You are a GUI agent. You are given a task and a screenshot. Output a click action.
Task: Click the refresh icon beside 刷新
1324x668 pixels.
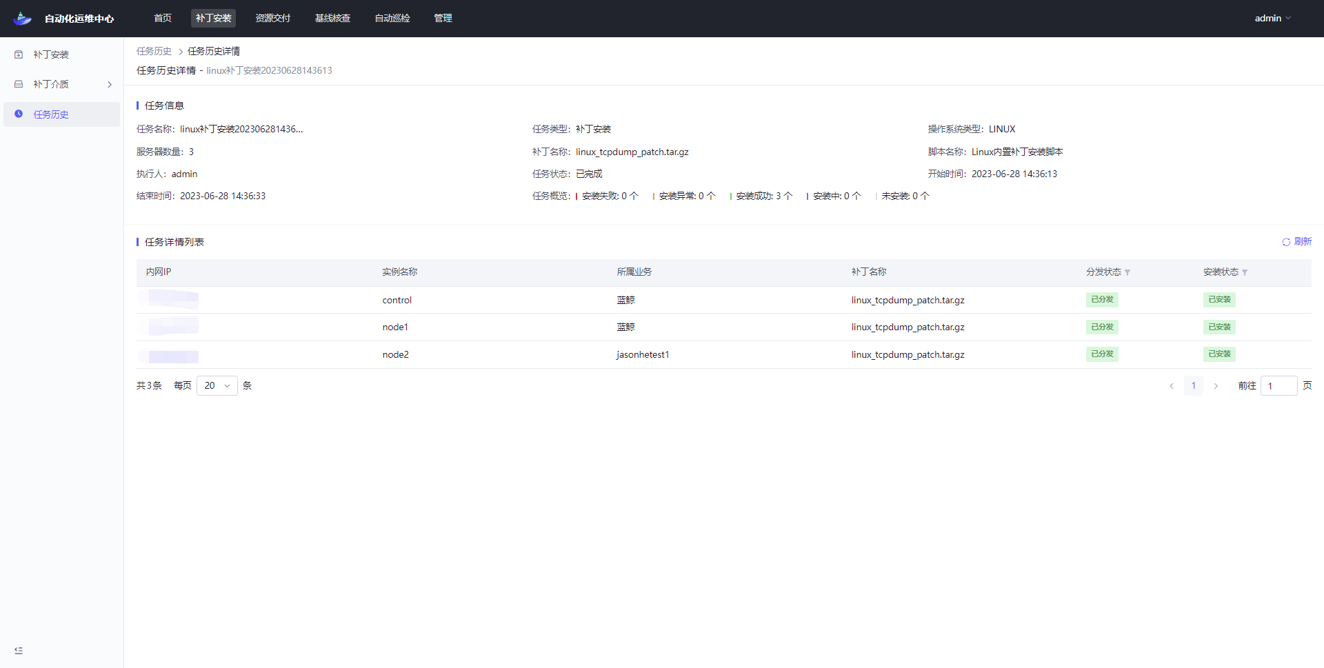pos(1286,242)
